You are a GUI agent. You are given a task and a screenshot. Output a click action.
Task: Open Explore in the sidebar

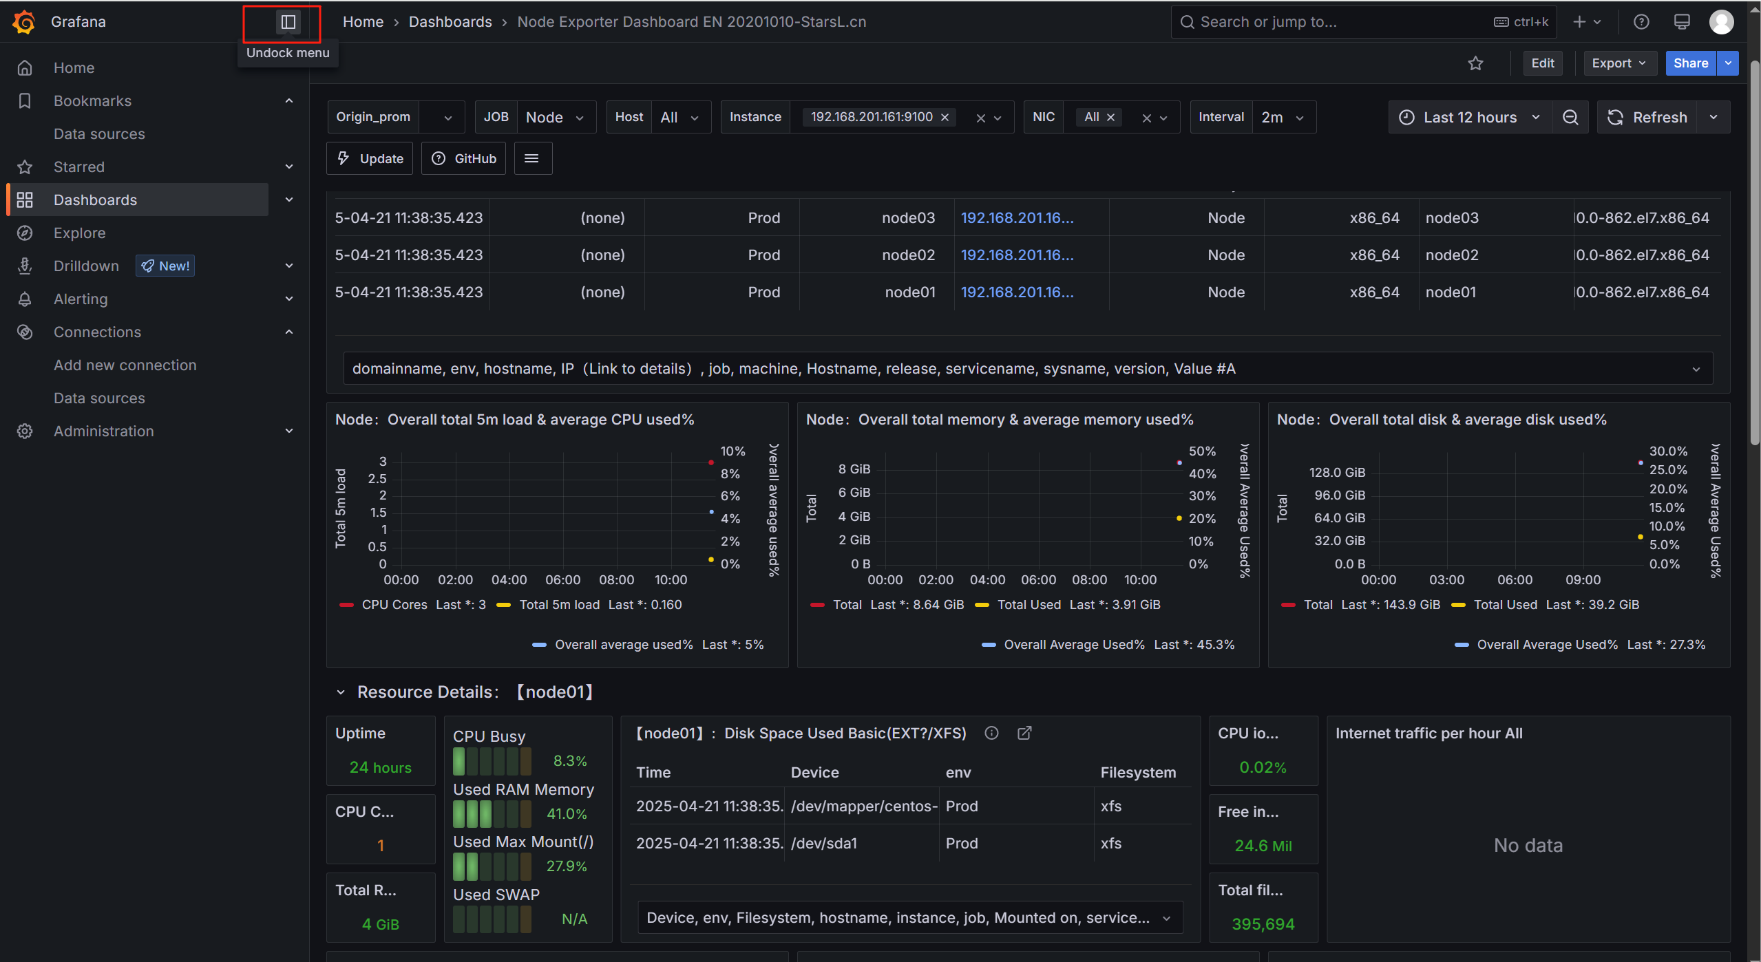click(80, 233)
